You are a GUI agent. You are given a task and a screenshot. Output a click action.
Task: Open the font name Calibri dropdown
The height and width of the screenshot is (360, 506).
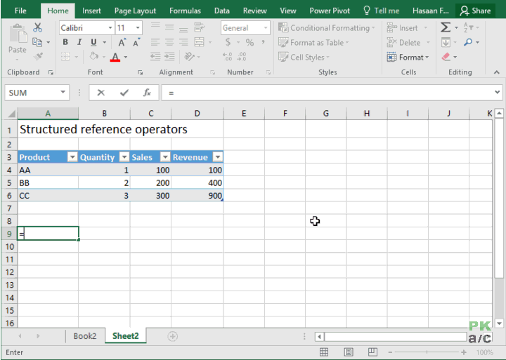[x=110, y=28]
